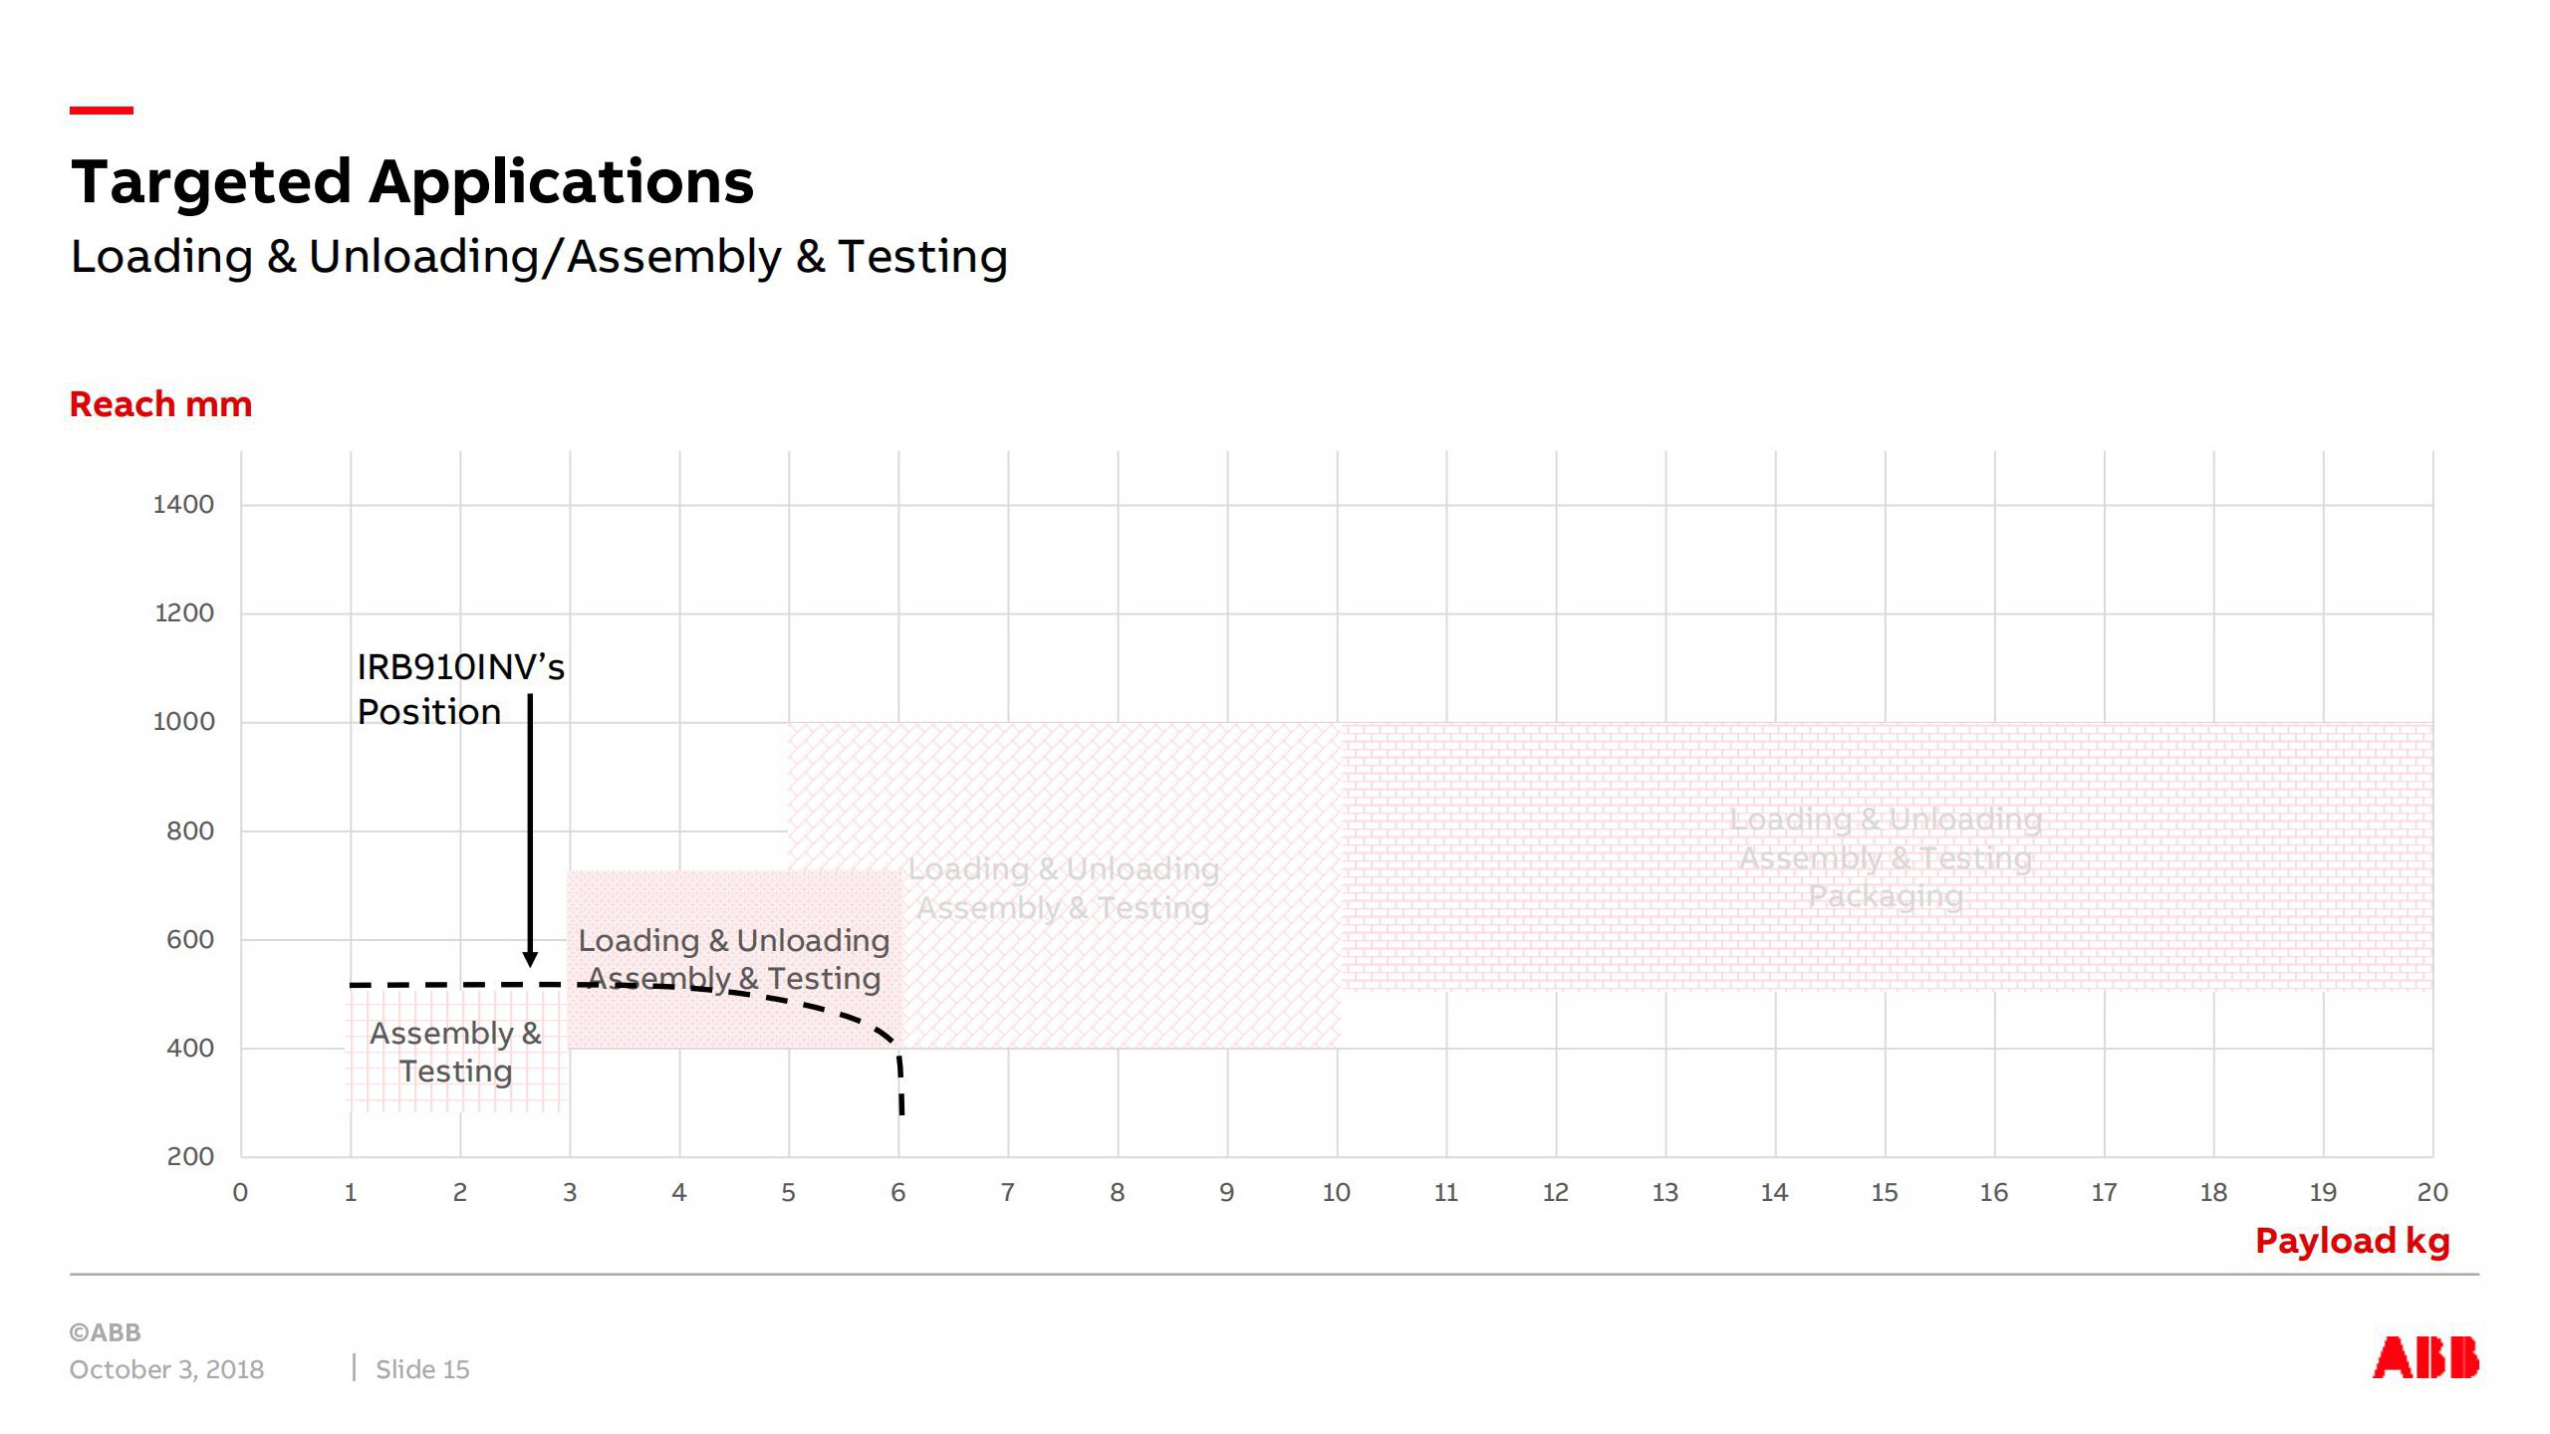This screenshot has width=2550, height=1434.
Task: Click the "Payload kg" axis label
Action: click(x=2351, y=1241)
